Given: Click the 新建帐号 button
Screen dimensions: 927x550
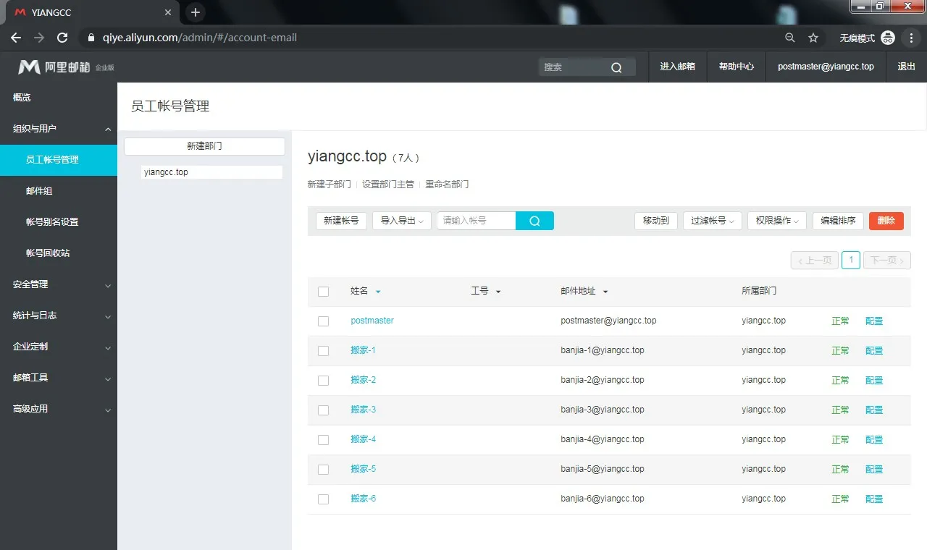Looking at the screenshot, I should coord(341,221).
